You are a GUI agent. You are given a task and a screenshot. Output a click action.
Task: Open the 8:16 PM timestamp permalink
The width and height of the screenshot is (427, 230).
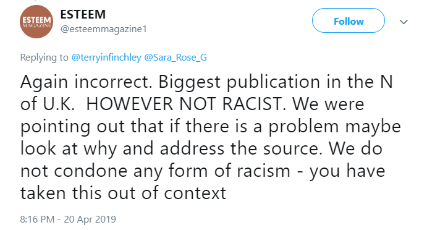tap(37, 219)
